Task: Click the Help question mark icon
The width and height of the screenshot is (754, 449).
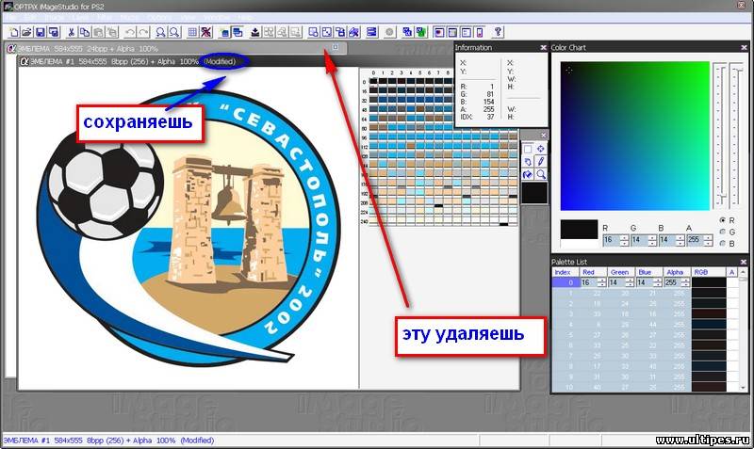Action: 498,32
